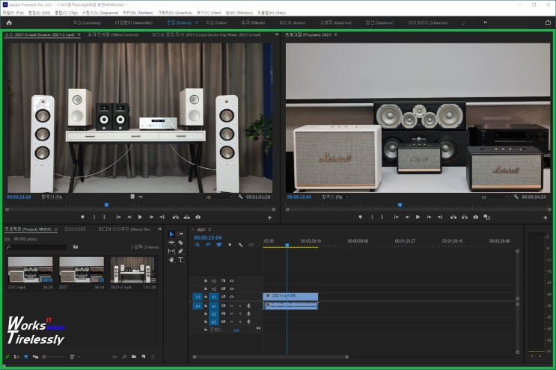Step forward one frame in Program monitor
Screen dimensions: 556x370
[x=429, y=217]
